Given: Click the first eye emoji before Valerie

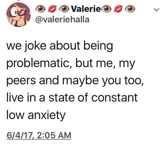Looking at the screenshot, I should 41,10.
